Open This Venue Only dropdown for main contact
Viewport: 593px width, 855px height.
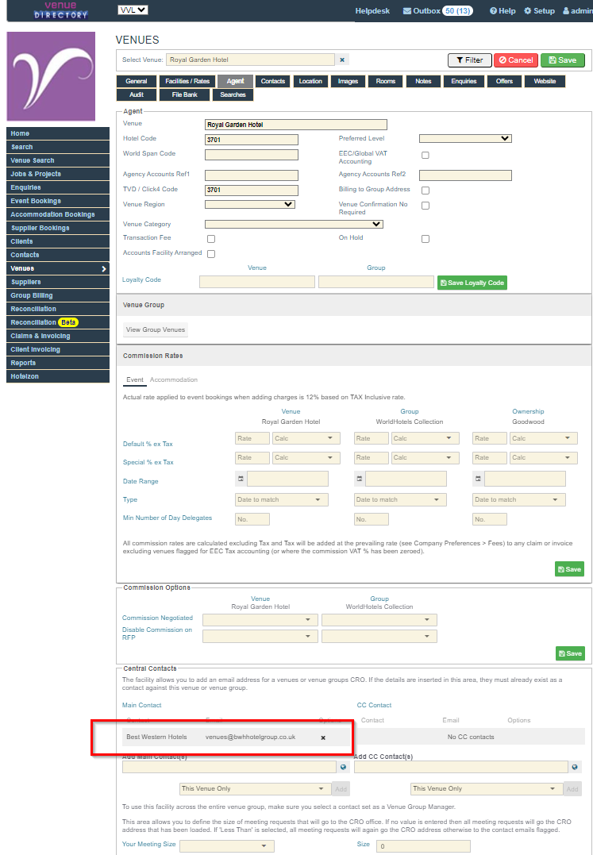(255, 789)
